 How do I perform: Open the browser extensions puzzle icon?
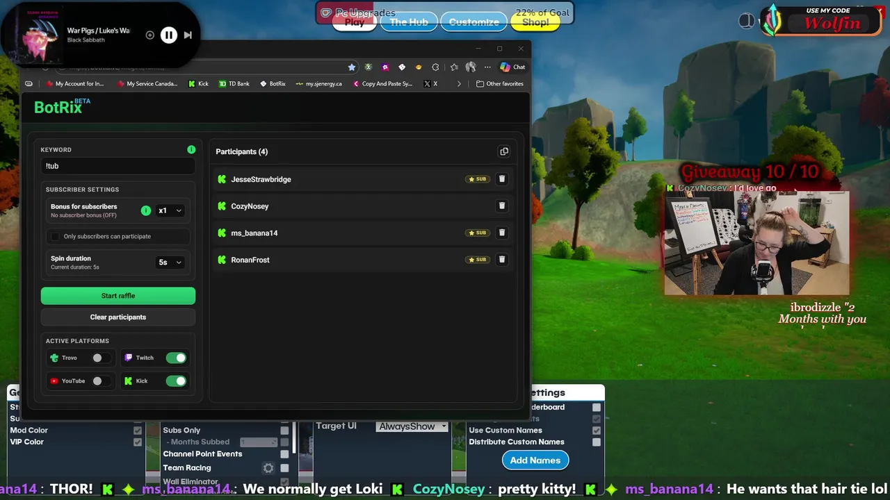tap(435, 67)
